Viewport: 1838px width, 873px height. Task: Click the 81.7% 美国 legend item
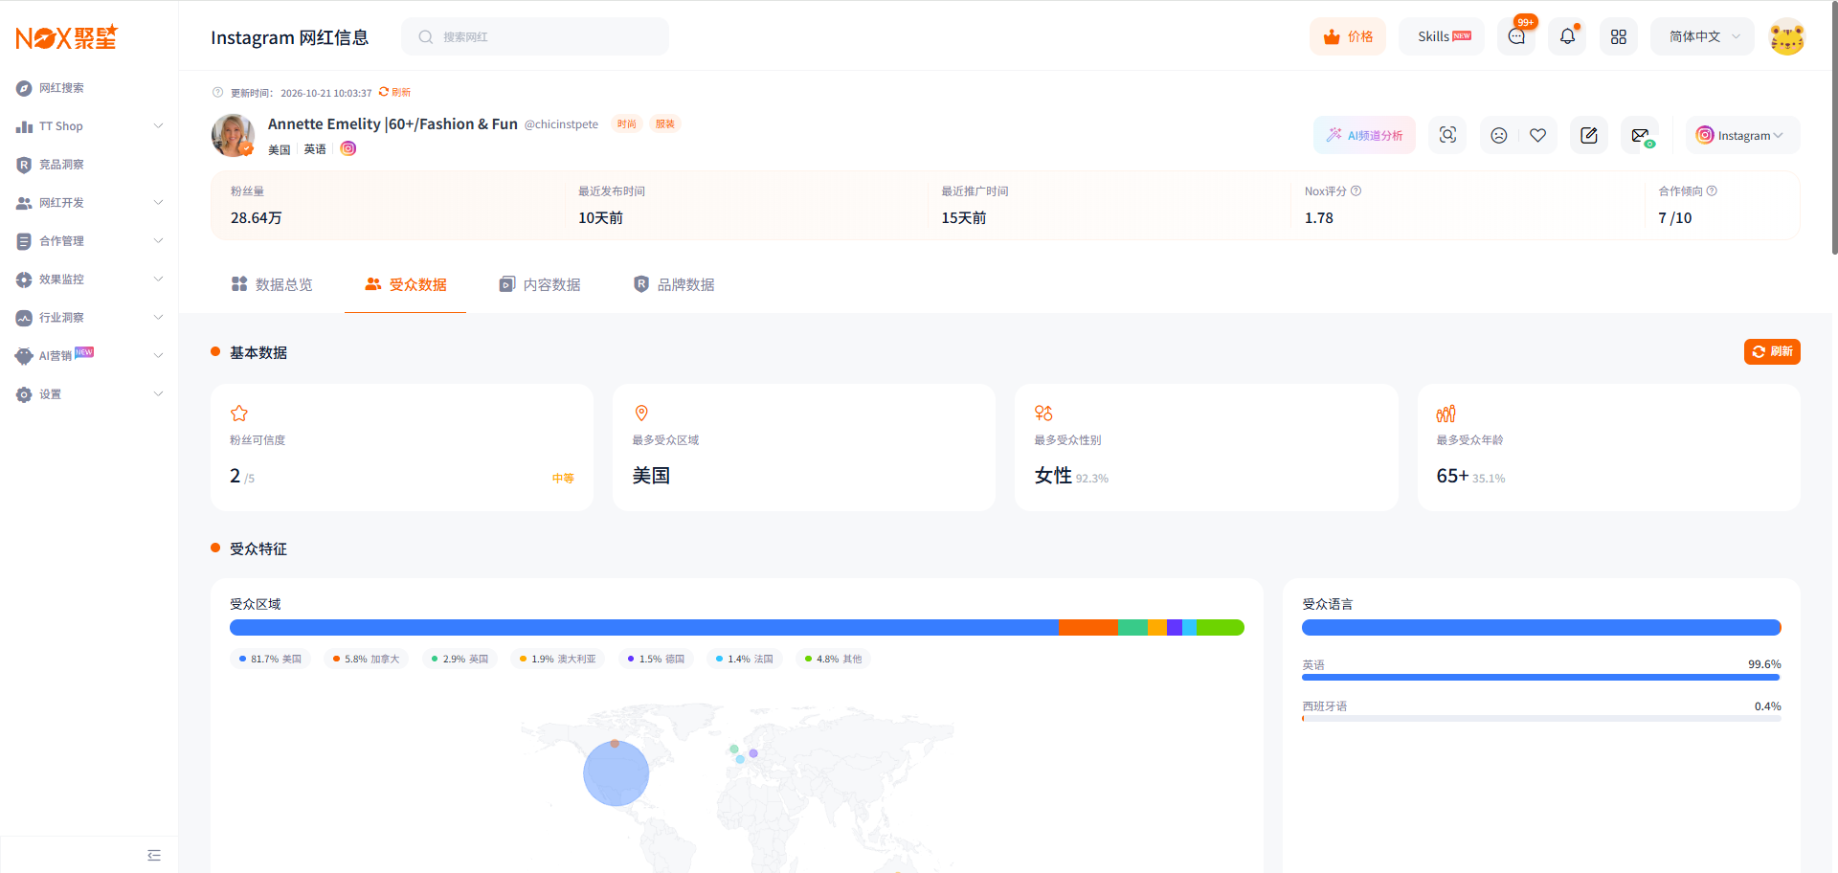pos(270,659)
